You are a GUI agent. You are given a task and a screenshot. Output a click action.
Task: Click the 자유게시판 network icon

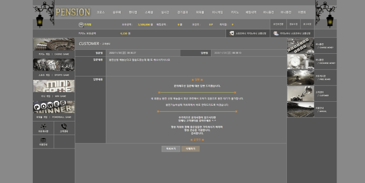(x=43, y=126)
